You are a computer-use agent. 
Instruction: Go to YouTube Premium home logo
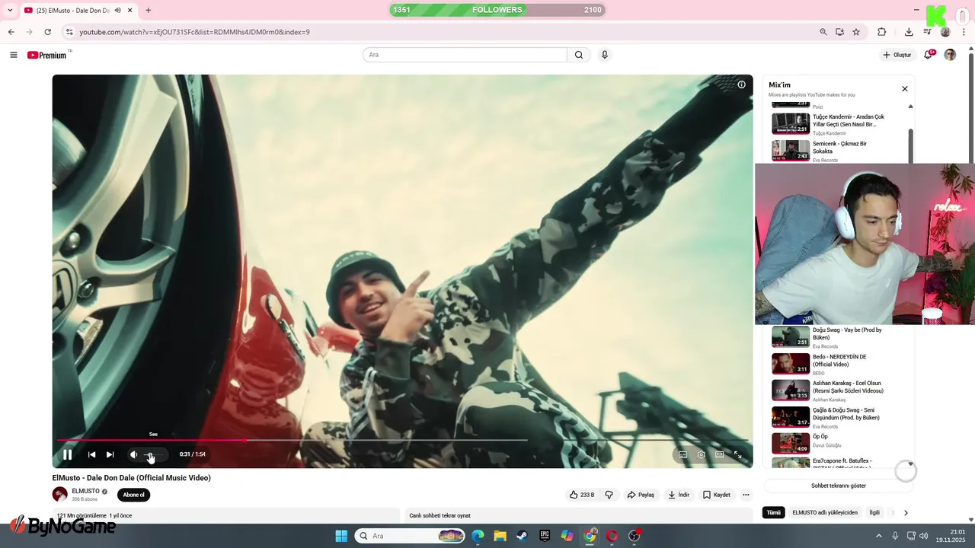(x=47, y=55)
